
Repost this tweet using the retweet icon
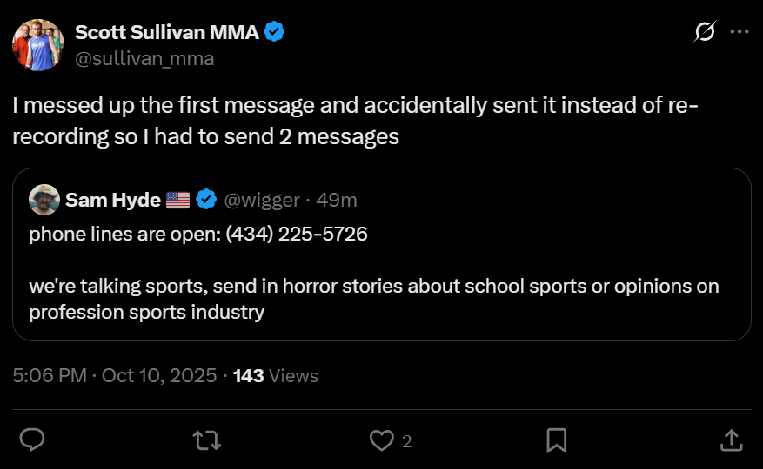[x=207, y=440]
